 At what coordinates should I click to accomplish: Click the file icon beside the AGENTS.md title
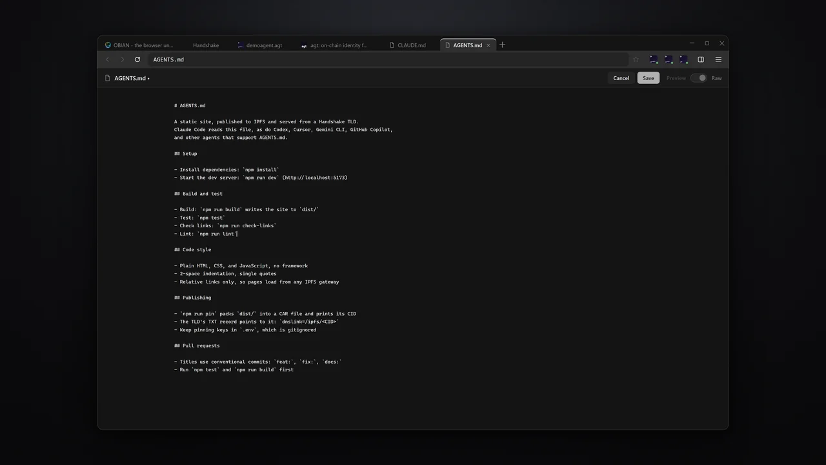[x=108, y=78]
